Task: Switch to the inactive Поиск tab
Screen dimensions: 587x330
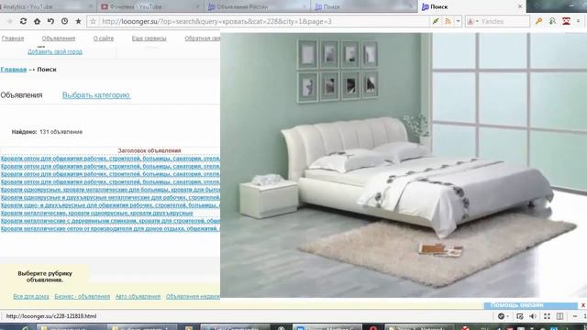Action: pyautogui.click(x=363, y=6)
